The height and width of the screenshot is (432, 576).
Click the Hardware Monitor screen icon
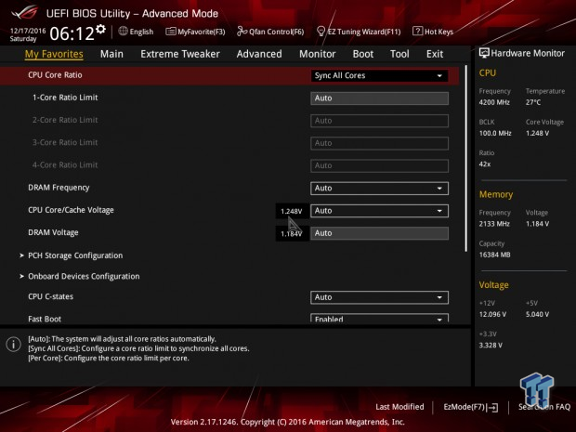pos(484,53)
